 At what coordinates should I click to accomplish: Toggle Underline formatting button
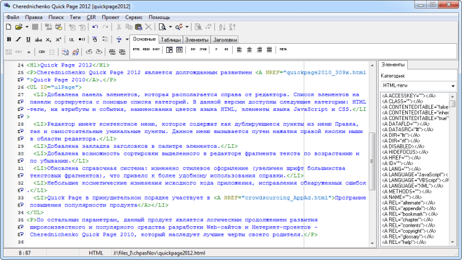[x=28, y=39]
